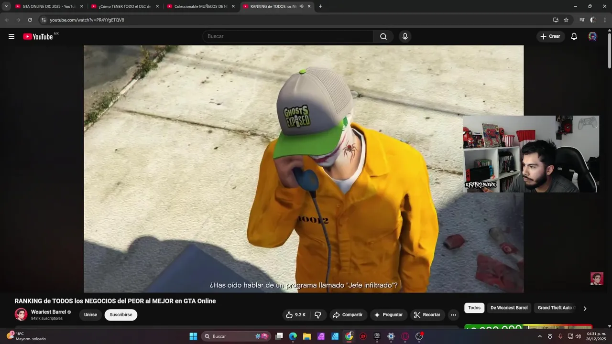Open Task View on the taskbar
Image resolution: width=612 pixels, height=344 pixels.
(x=279, y=336)
